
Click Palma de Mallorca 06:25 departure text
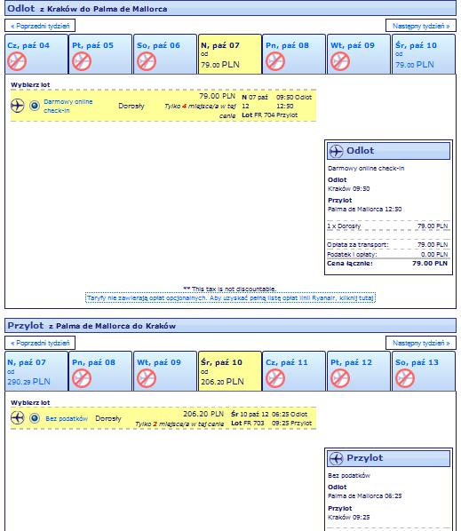pos(364,496)
